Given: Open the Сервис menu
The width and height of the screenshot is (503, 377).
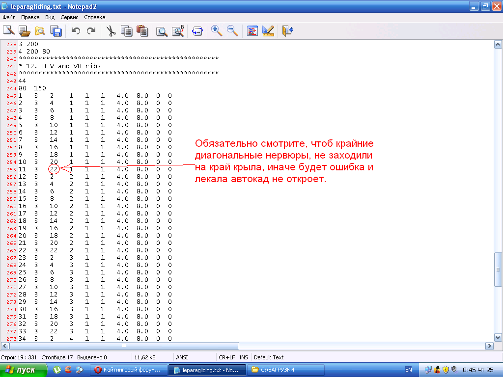Looking at the screenshot, I should [x=69, y=17].
